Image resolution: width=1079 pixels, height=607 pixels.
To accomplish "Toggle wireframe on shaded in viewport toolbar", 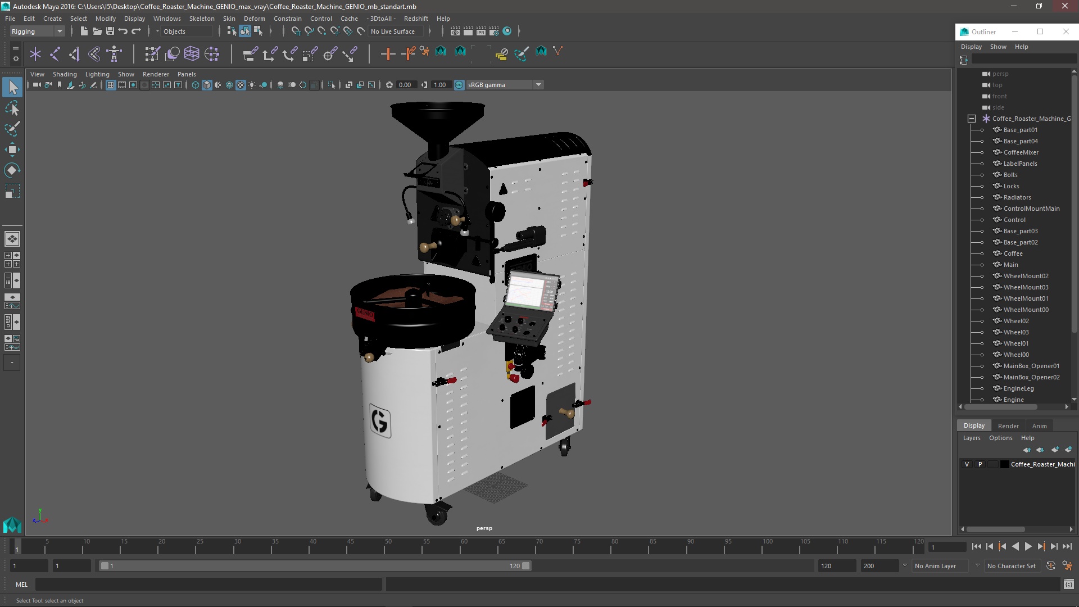I will (229, 85).
